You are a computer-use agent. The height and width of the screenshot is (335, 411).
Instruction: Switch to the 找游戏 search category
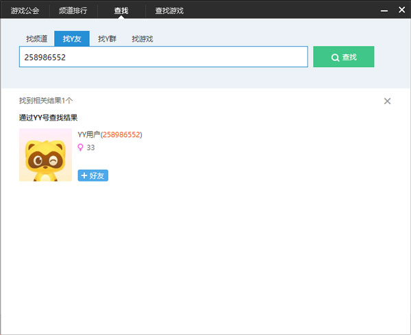click(x=142, y=39)
